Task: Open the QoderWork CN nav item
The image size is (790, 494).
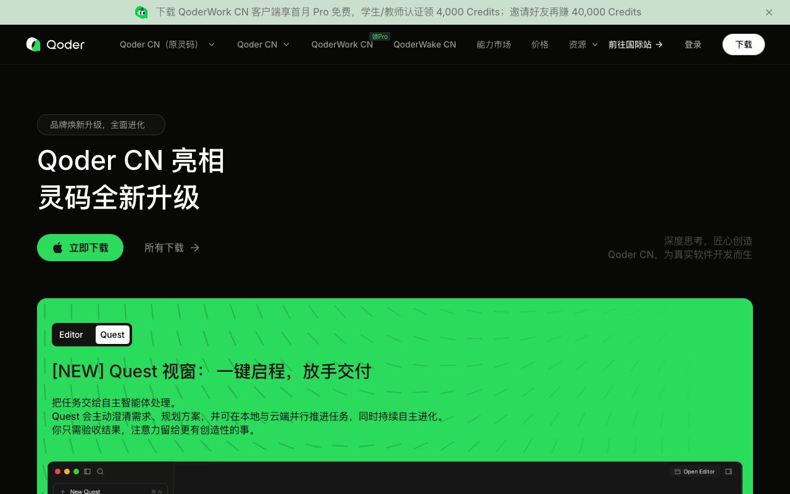Action: point(342,44)
